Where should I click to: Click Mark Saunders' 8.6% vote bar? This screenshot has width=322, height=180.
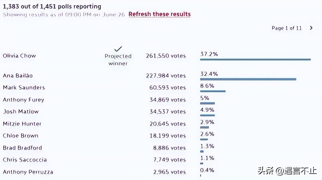click(x=213, y=91)
